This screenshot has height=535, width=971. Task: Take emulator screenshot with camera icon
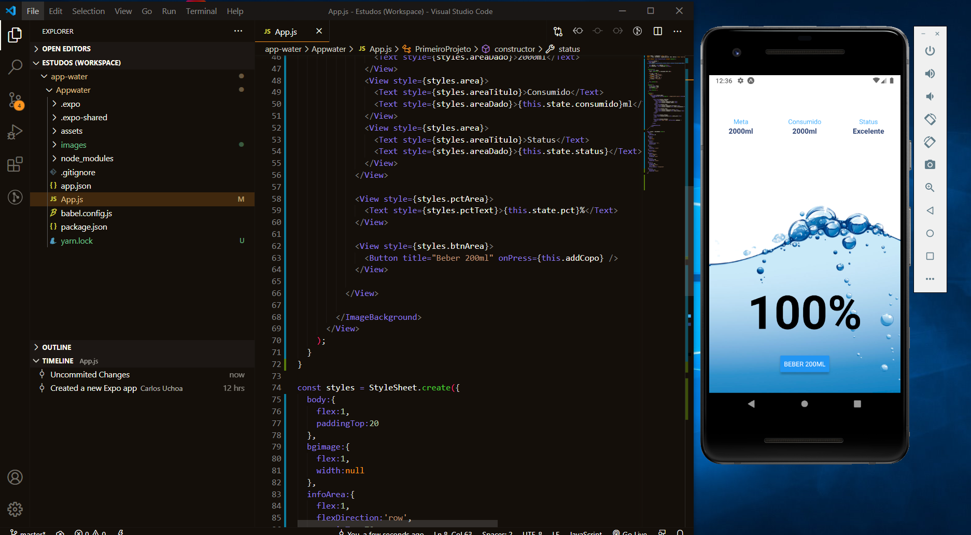[x=930, y=165]
